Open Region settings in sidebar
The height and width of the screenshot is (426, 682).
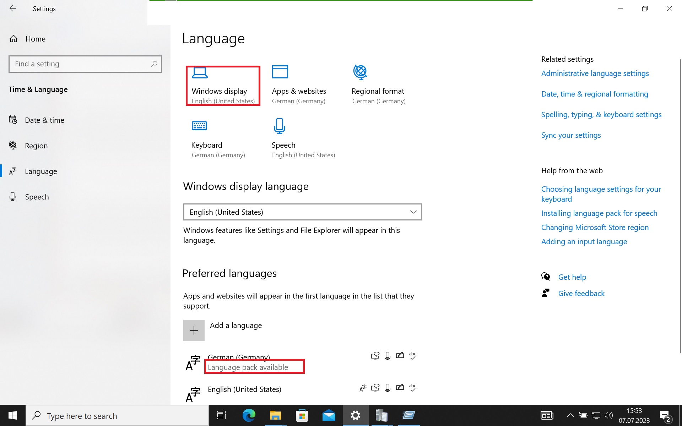click(x=36, y=145)
